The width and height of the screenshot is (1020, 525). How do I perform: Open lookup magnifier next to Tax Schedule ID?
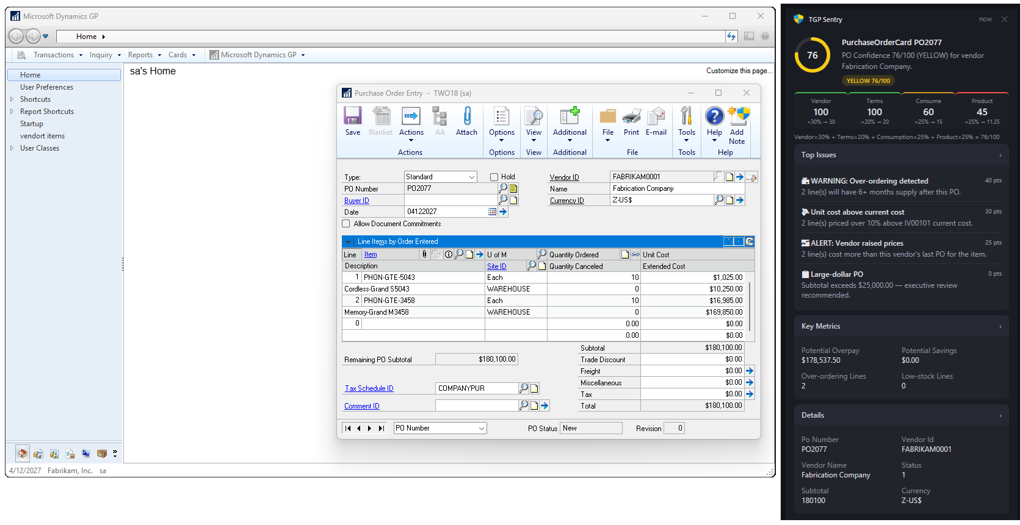[x=524, y=388]
